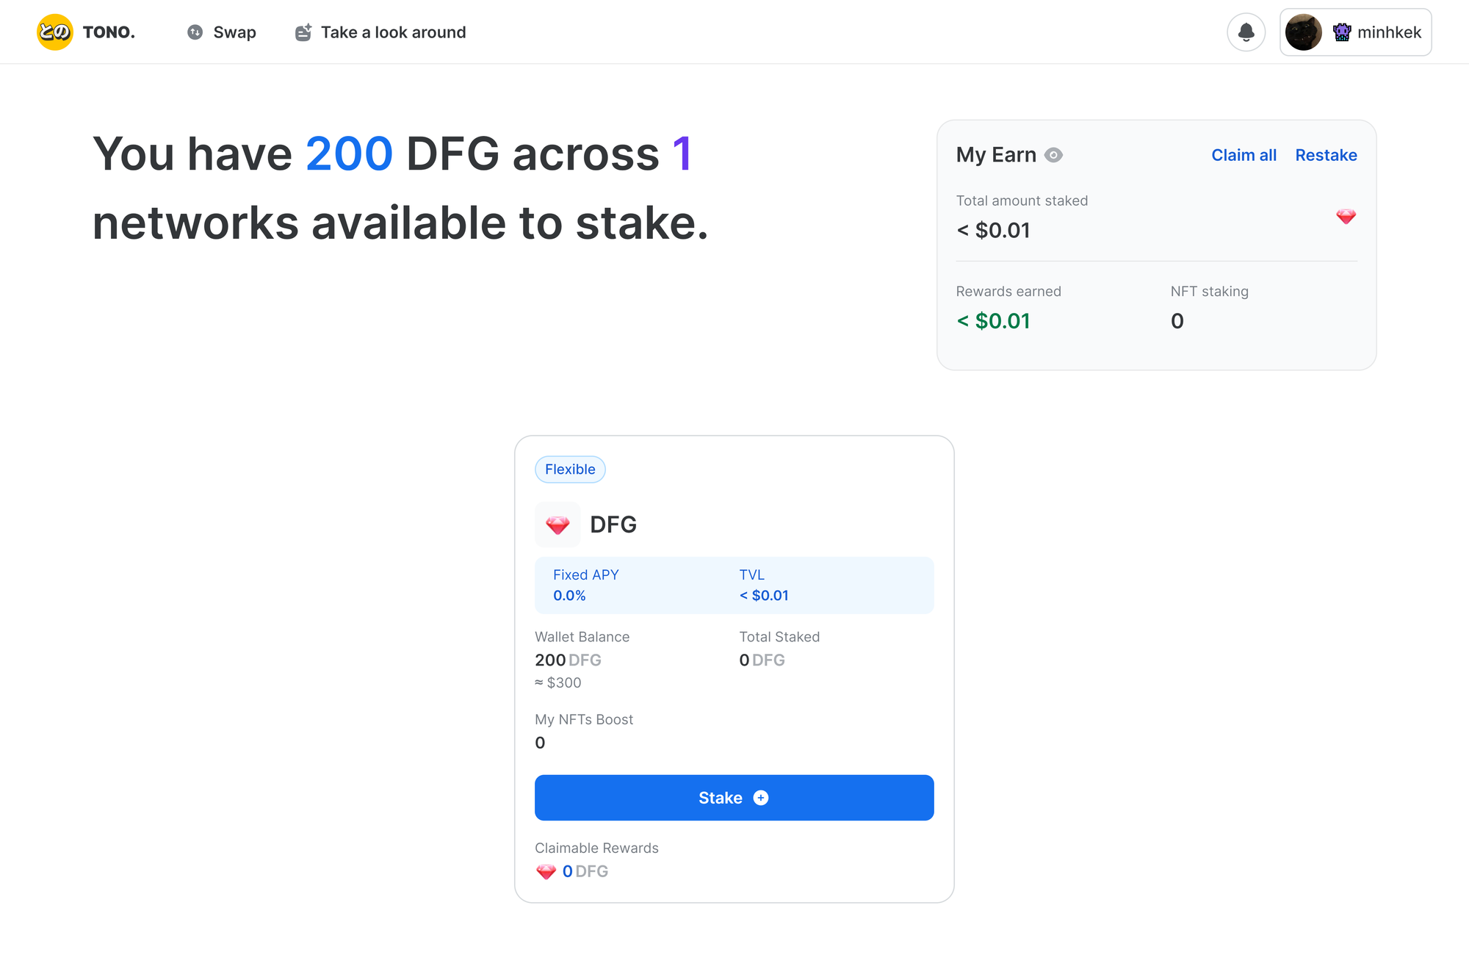
Task: Click the TONO. brand name text
Action: 109,32
